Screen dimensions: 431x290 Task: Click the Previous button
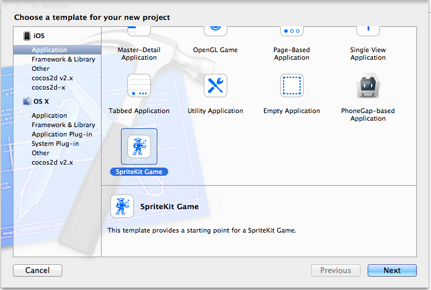point(336,270)
